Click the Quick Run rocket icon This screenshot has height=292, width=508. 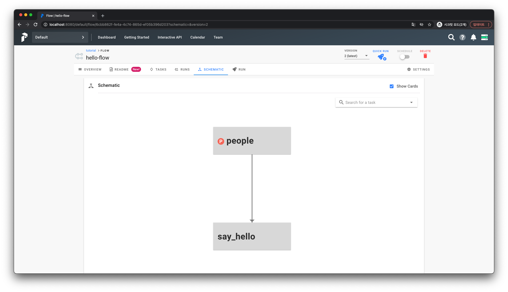(x=381, y=57)
